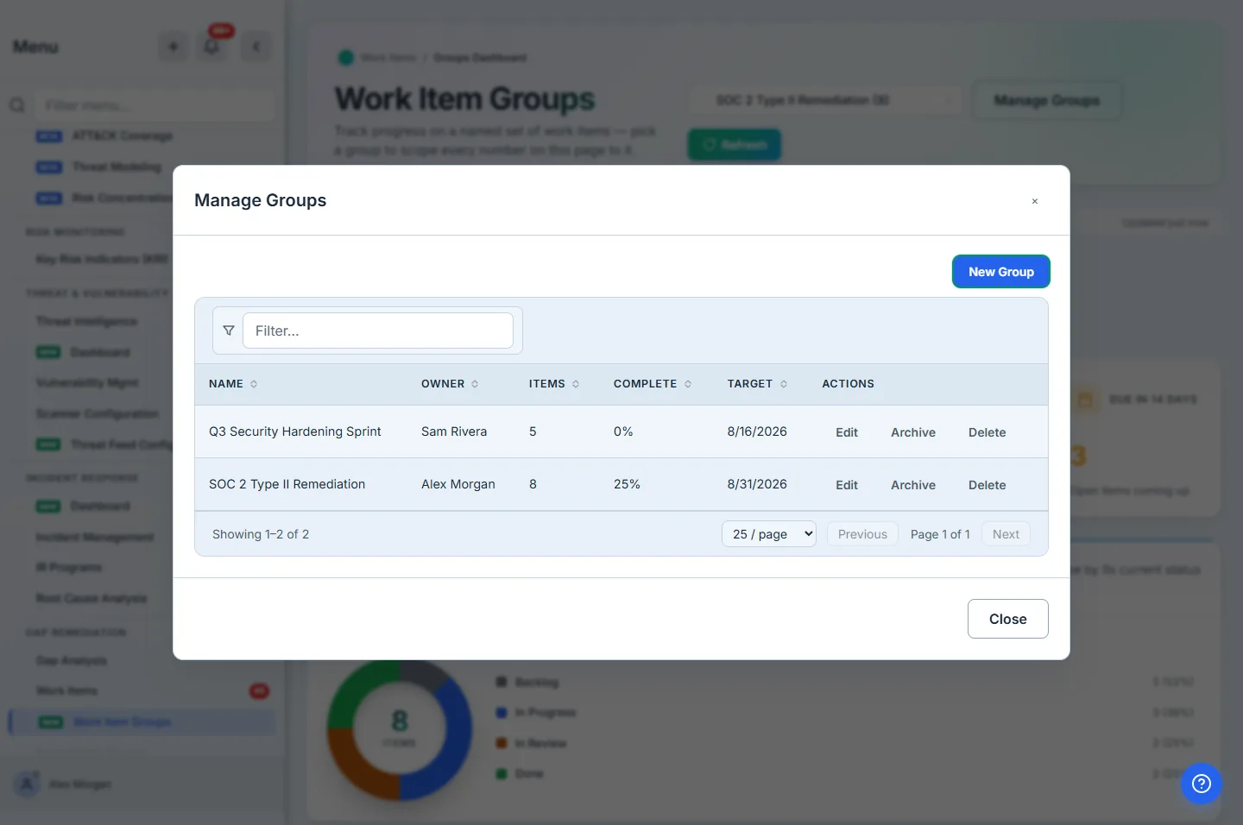
Task: Open the help question mark button
Action: (1202, 784)
